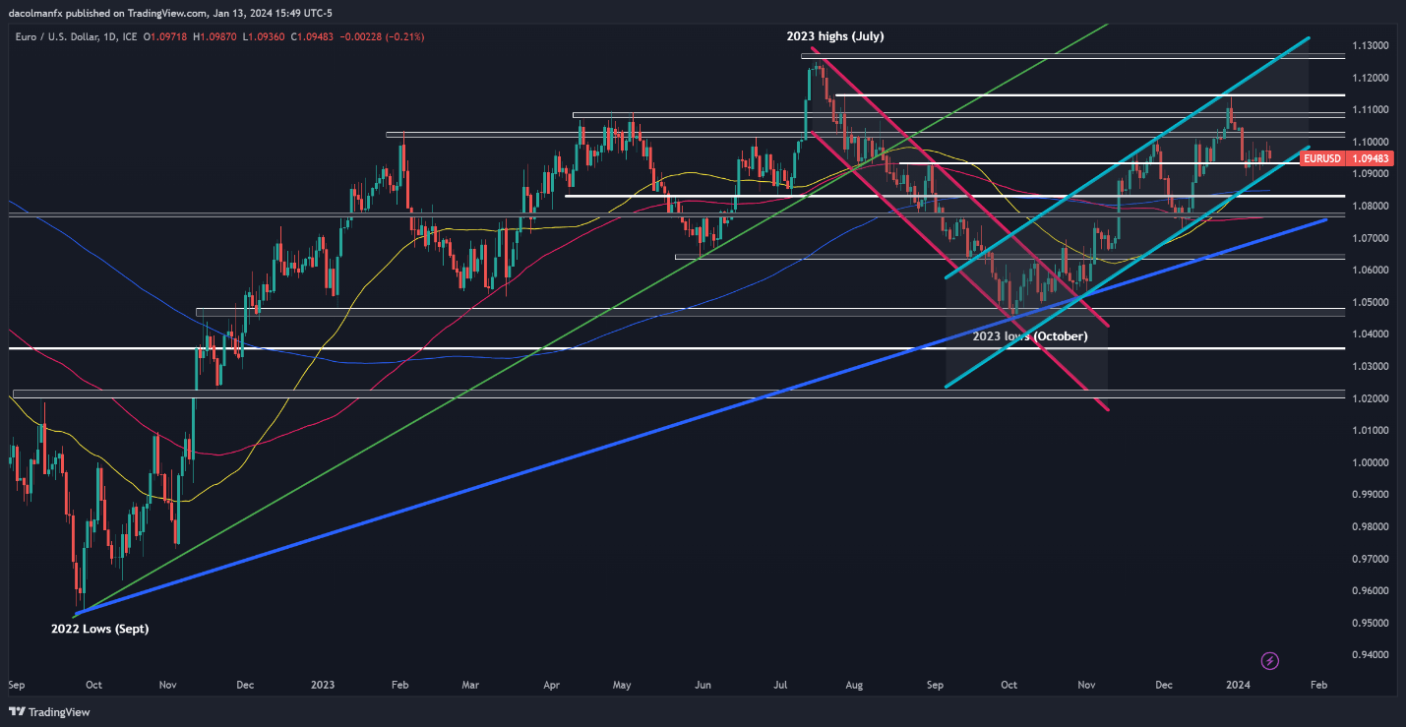Click the May label on time axis
The image size is (1406, 727).
[x=621, y=684]
